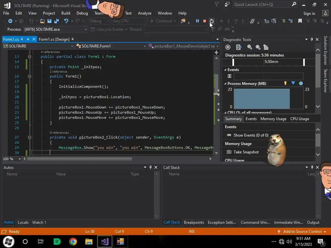The height and width of the screenshot is (248, 331).
Task: Open the CPU Usage tab
Action: tap(300, 119)
